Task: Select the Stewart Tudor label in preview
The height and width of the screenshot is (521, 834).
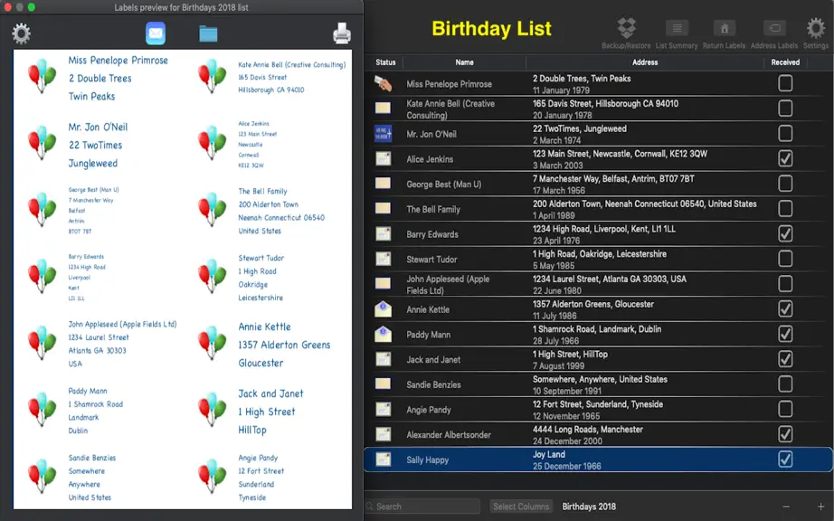Action: click(x=242, y=278)
